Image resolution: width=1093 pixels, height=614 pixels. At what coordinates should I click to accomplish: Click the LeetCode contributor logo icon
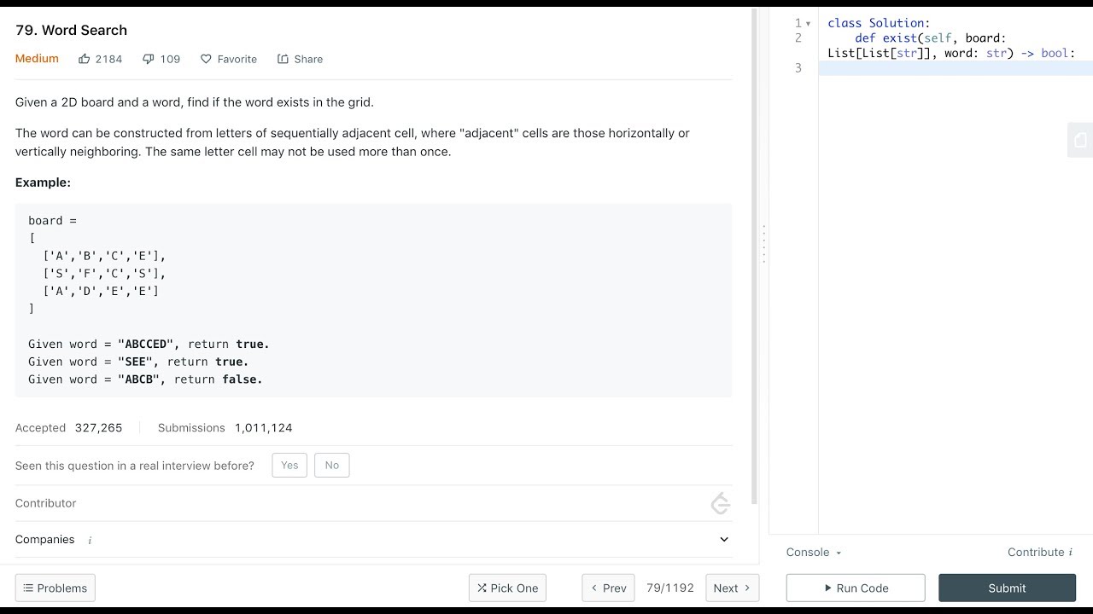coord(720,503)
